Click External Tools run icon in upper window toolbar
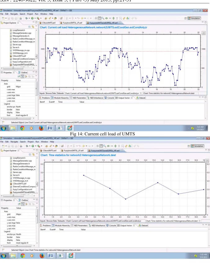Screen dimensions: 210x263 click(38, 18)
